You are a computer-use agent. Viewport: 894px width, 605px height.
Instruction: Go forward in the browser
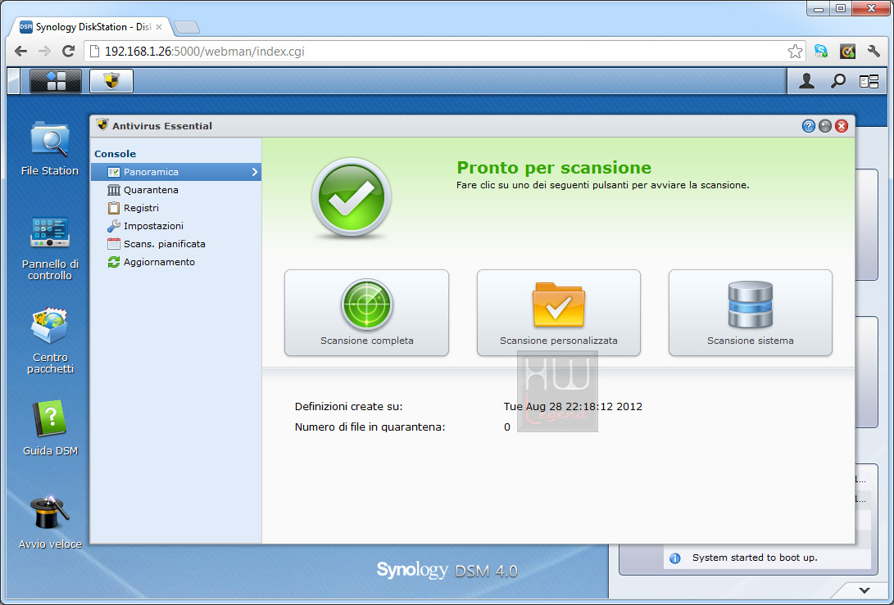tap(44, 52)
